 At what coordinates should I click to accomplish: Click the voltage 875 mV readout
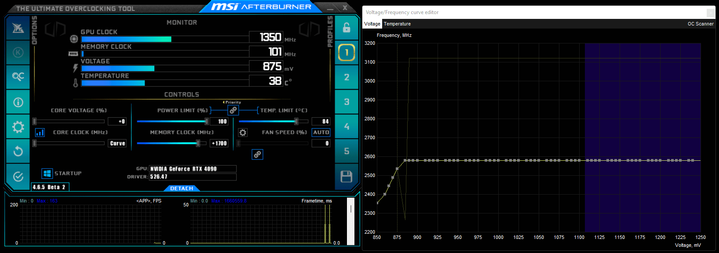(x=266, y=66)
